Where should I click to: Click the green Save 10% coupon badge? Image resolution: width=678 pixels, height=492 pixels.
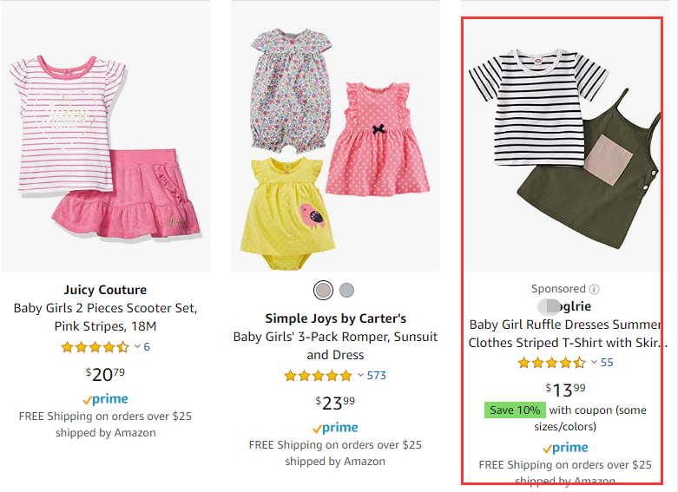(515, 410)
